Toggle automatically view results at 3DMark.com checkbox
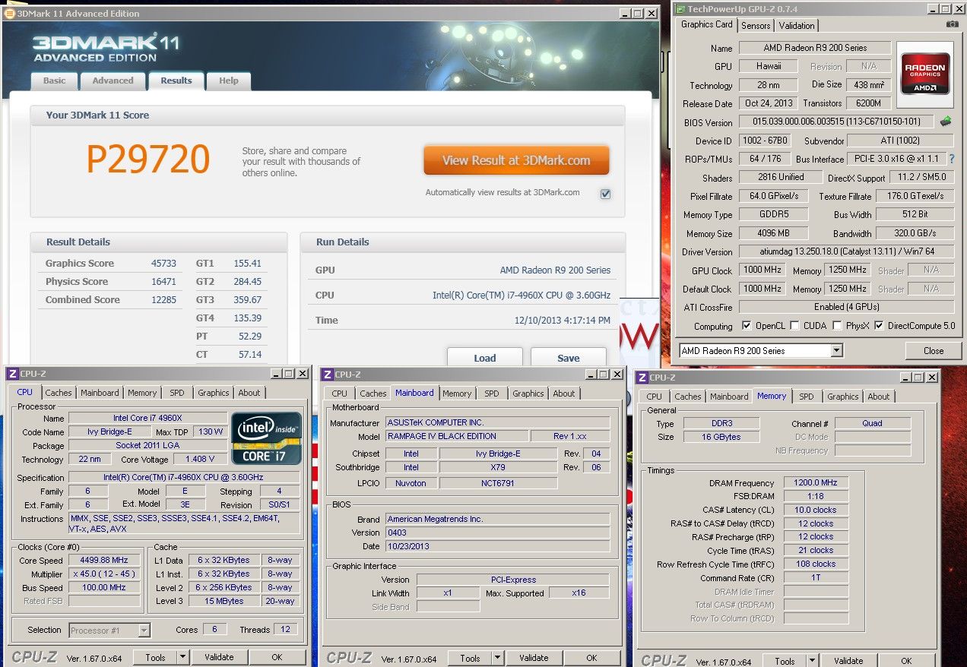The width and height of the screenshot is (967, 667). click(605, 194)
